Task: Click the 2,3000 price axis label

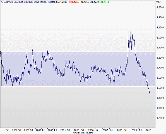Action: click(160, 8)
